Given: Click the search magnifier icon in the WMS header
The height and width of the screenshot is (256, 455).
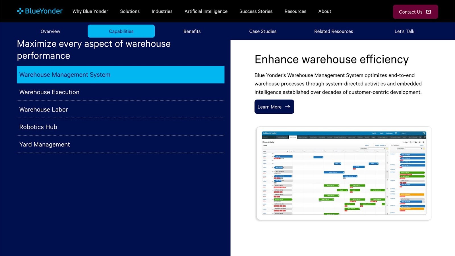Looking at the screenshot, I should tap(424, 133).
